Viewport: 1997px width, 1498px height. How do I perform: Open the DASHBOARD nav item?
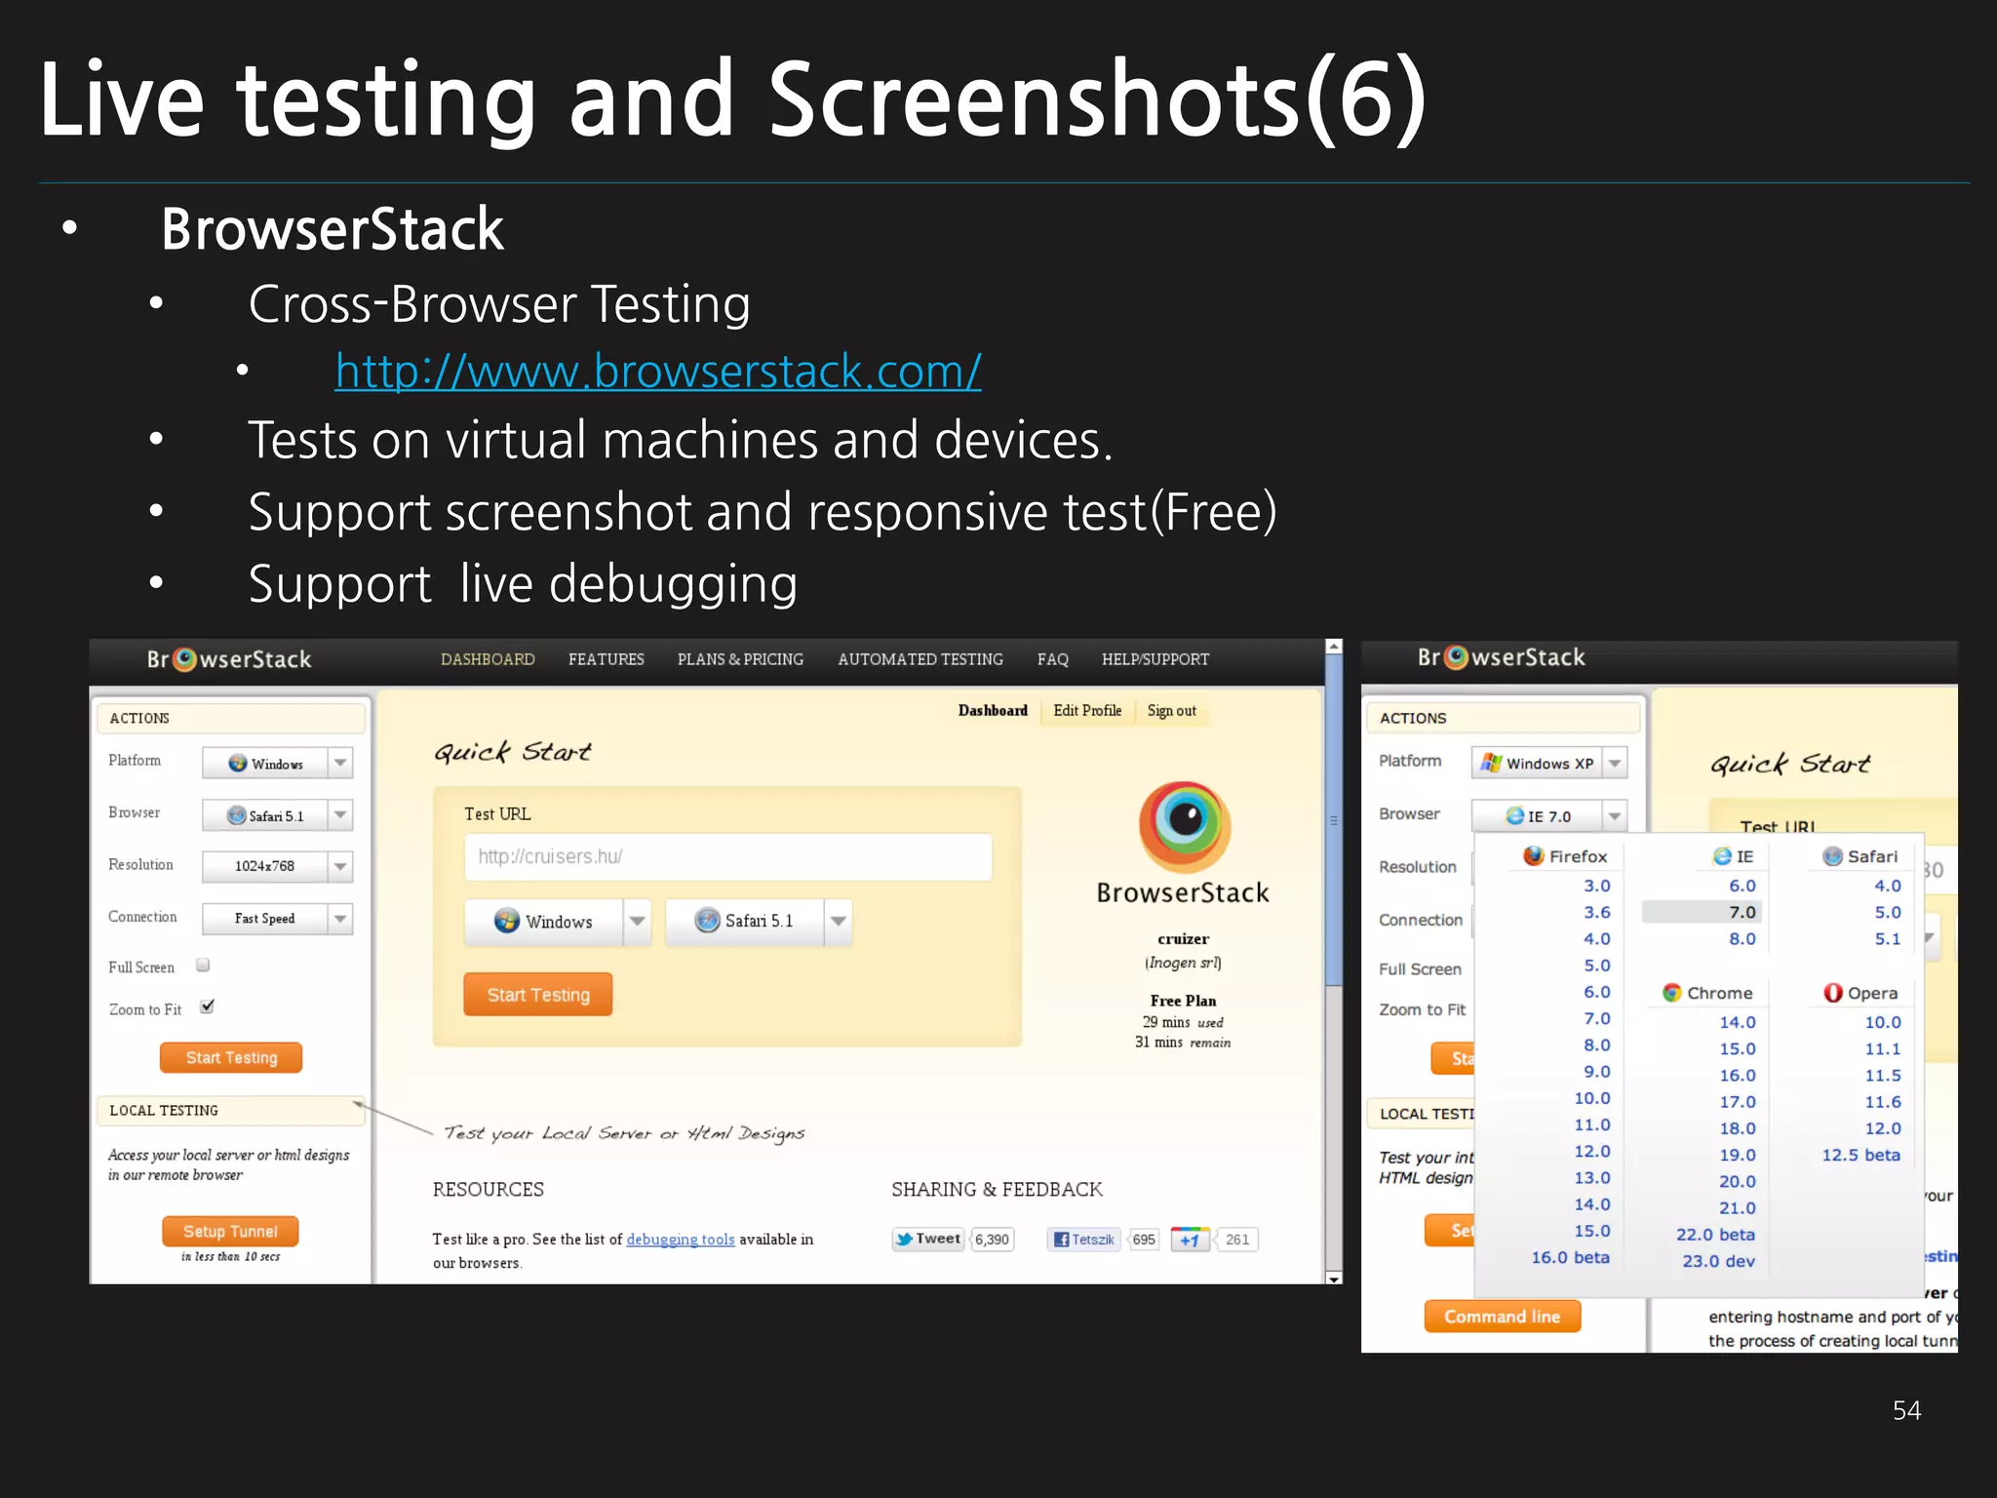coord(488,659)
